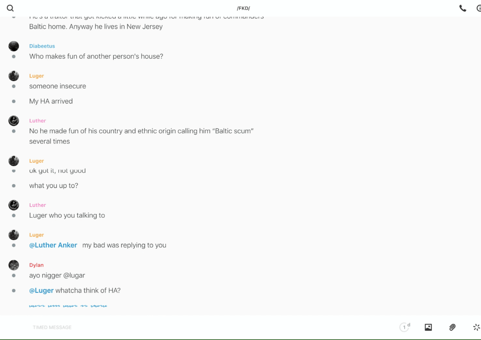Click the @Luger mention link
Screen dimensions: 481x340
point(41,290)
